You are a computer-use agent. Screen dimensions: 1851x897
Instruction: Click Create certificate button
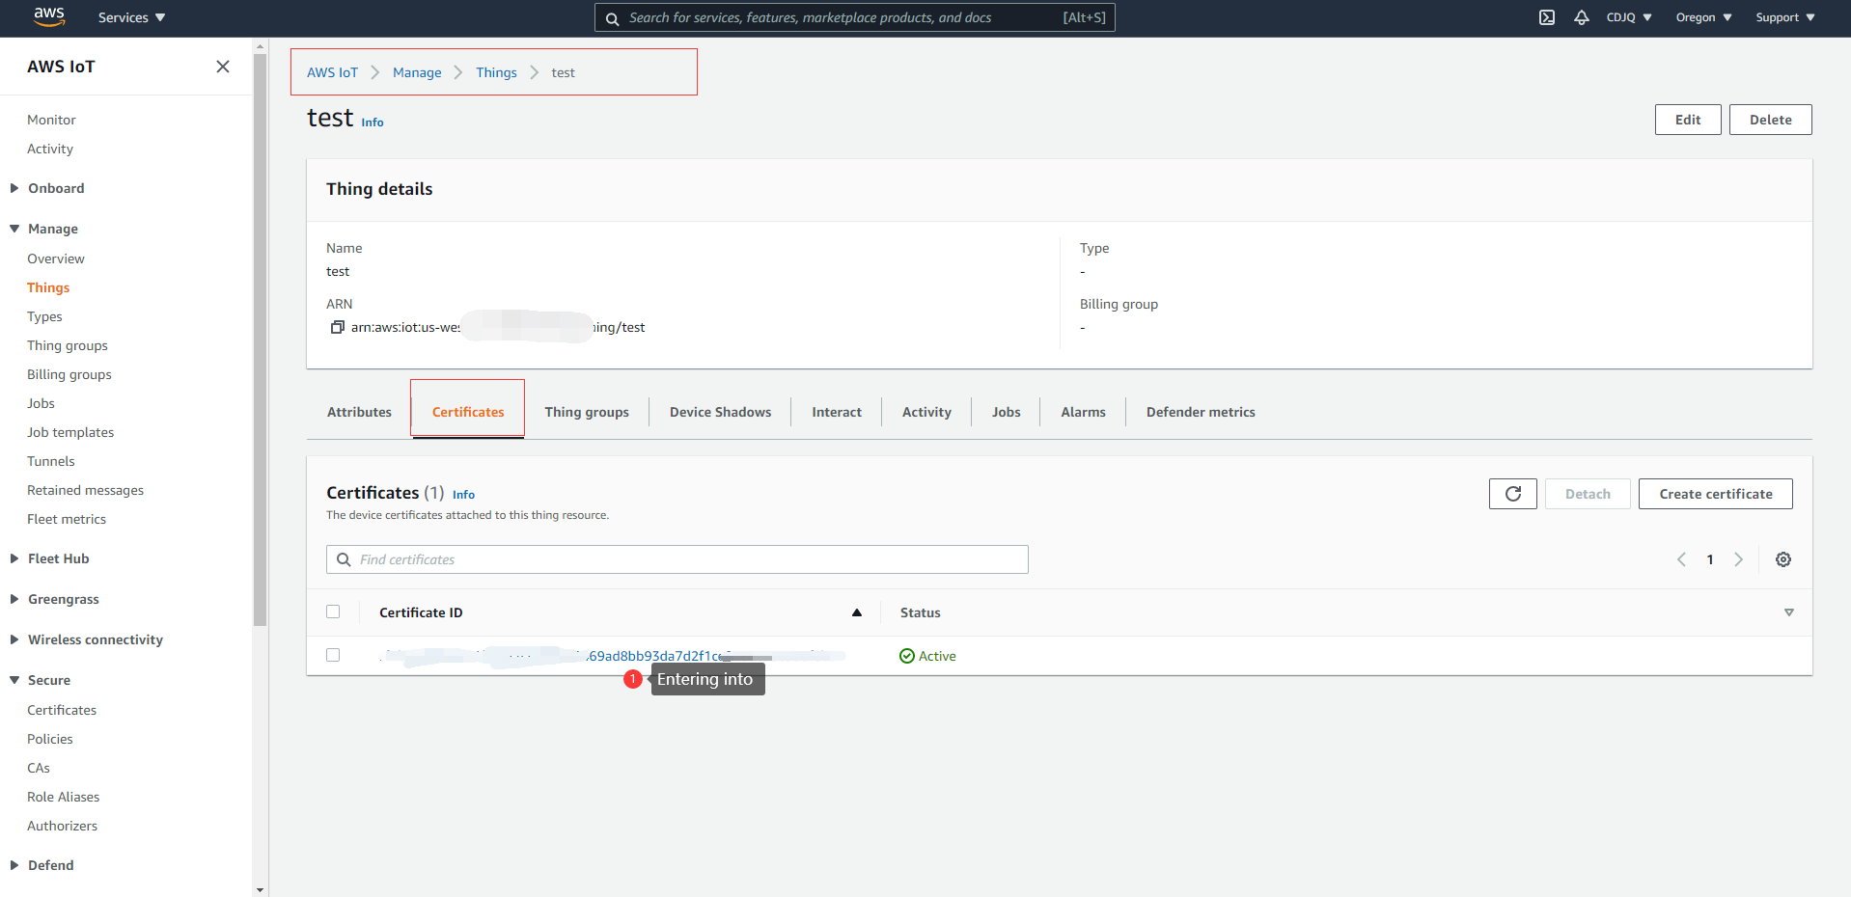click(1716, 494)
